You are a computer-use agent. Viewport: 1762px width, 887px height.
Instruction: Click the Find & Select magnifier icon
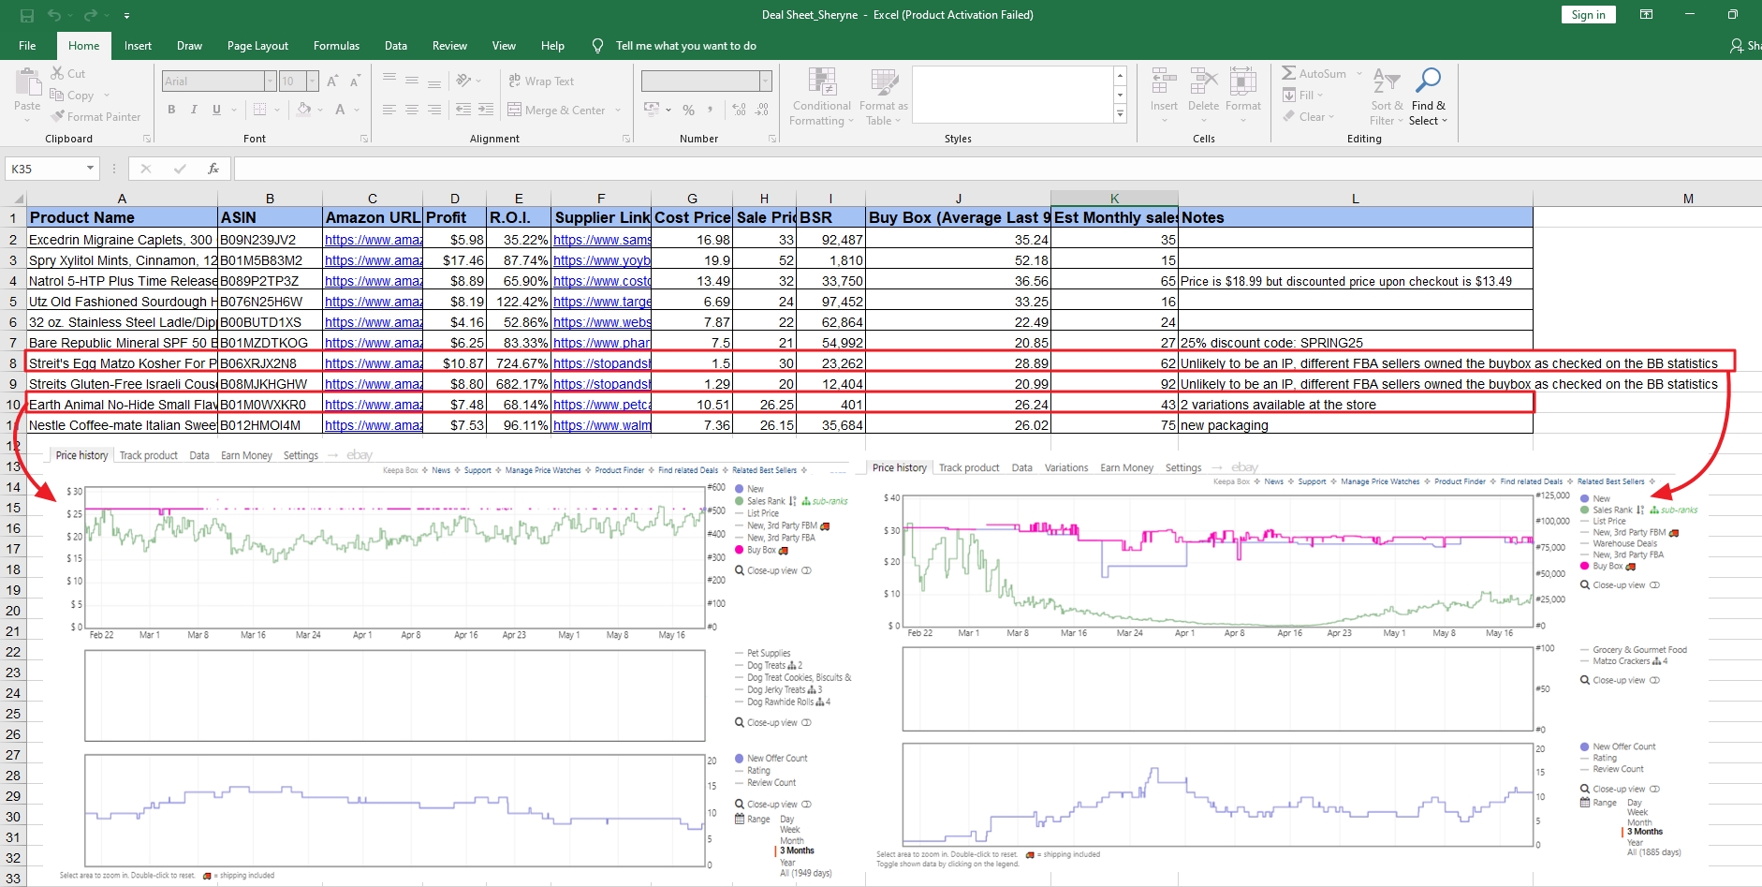1428,81
